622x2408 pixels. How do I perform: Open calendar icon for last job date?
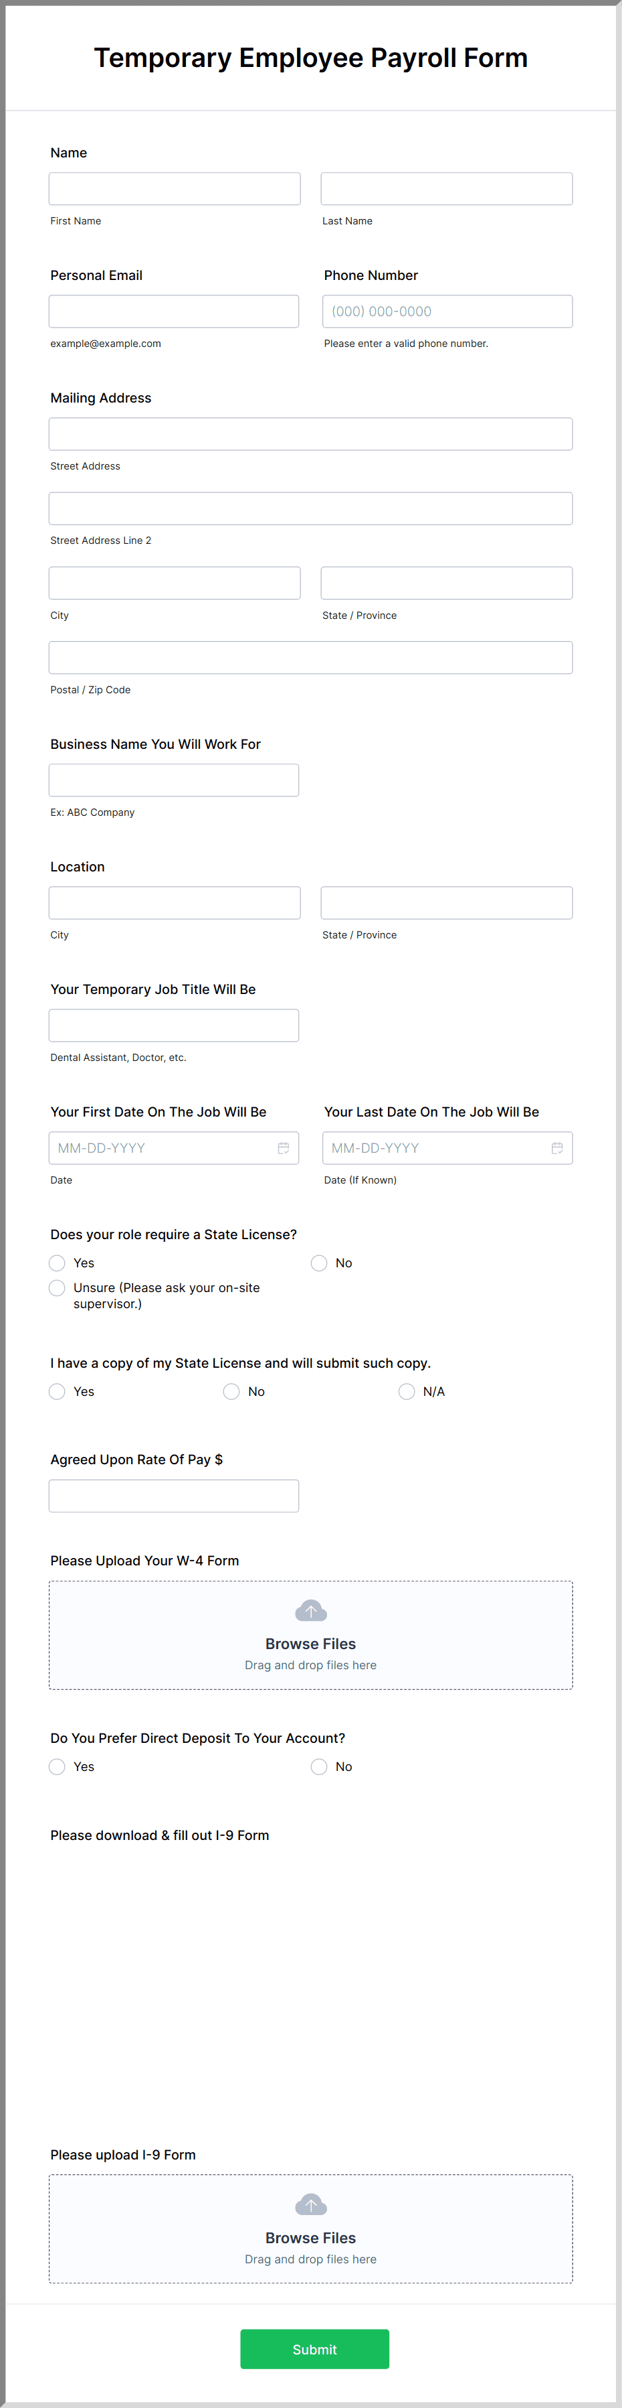coord(556,1148)
